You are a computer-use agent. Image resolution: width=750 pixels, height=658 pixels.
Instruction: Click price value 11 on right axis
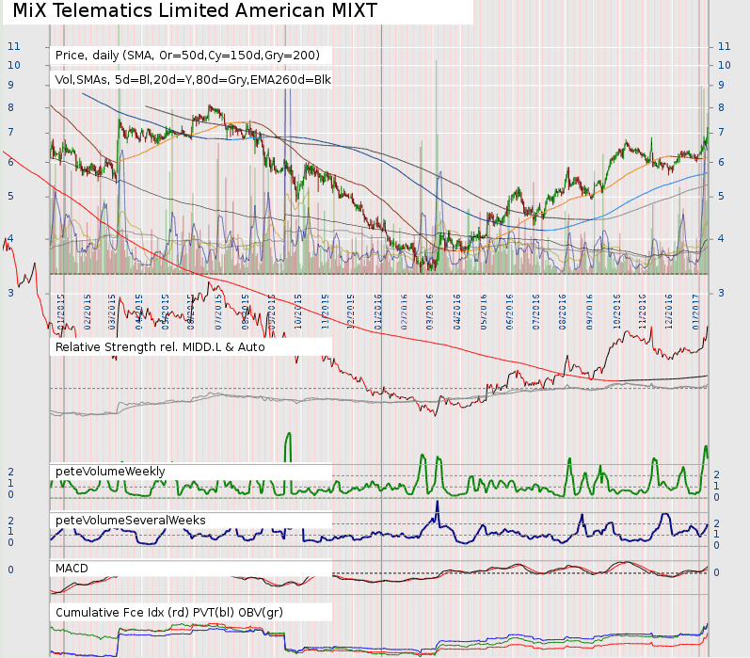[x=725, y=46]
